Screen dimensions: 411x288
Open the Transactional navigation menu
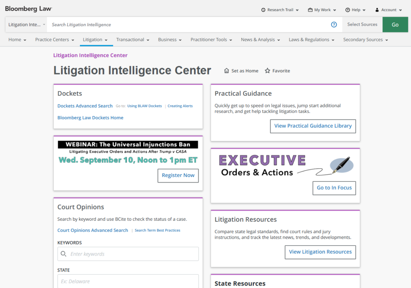click(132, 40)
